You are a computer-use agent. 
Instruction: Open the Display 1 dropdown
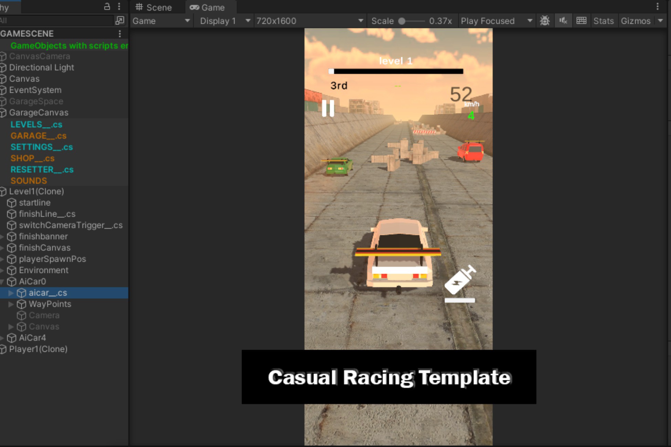224,21
